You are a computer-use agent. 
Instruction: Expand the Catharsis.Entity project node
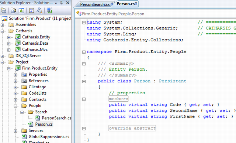pos(9,37)
